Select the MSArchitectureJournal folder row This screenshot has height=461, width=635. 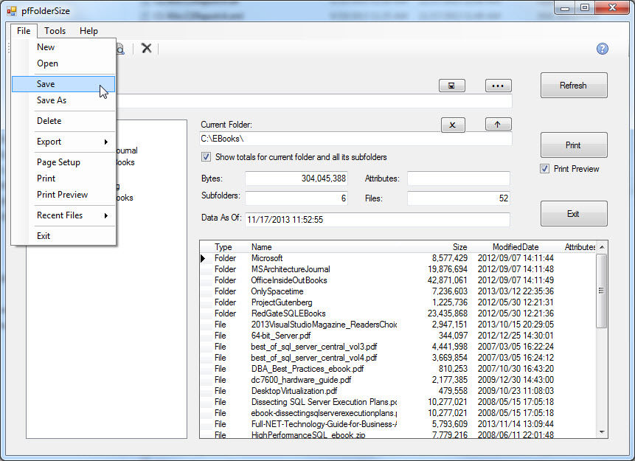click(398, 269)
